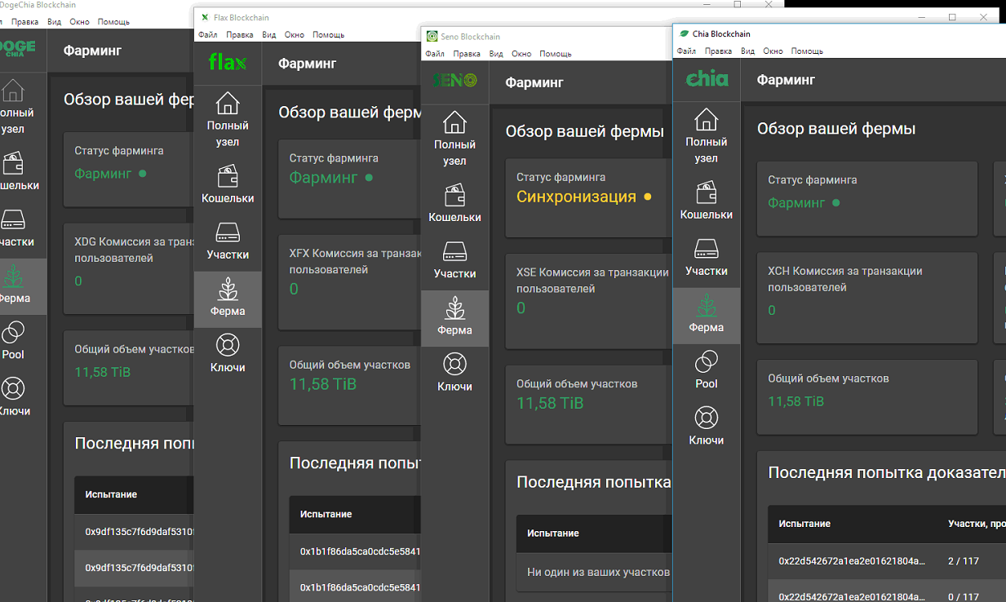
Task: Open Plots (Участки) in Flax window
Action: [228, 242]
